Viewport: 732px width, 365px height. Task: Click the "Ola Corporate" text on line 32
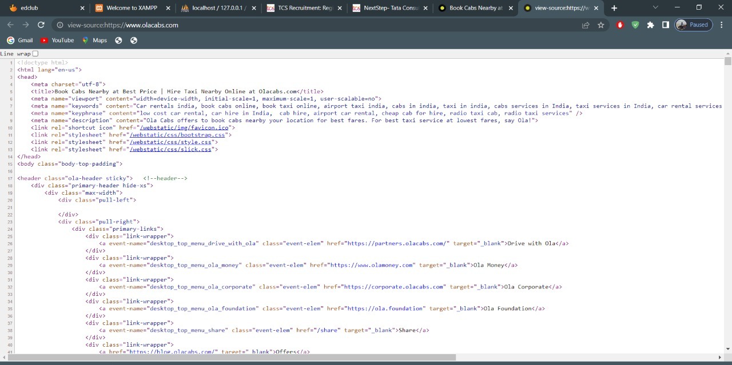(525, 287)
